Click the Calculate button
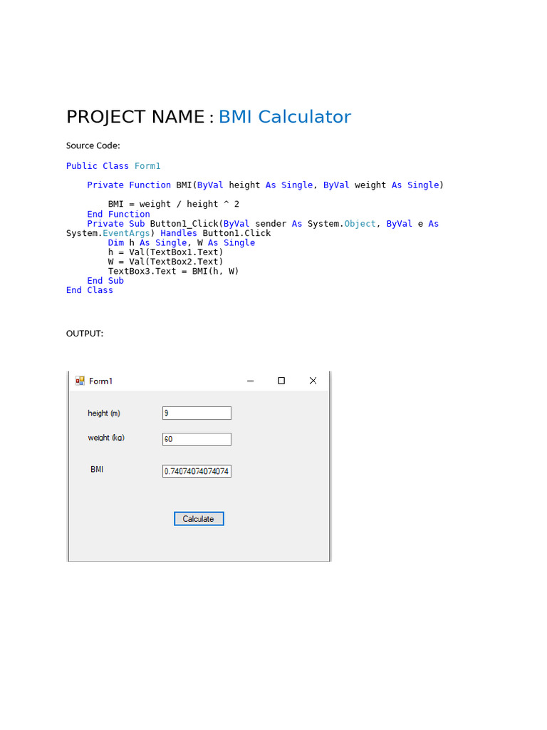Image resolution: width=547 pixels, height=730 pixels. pyautogui.click(x=199, y=519)
